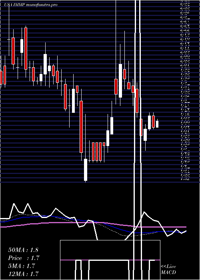Click the 2.01 price axis label
The width and height of the screenshot is (200, 280).
pos(185,65)
